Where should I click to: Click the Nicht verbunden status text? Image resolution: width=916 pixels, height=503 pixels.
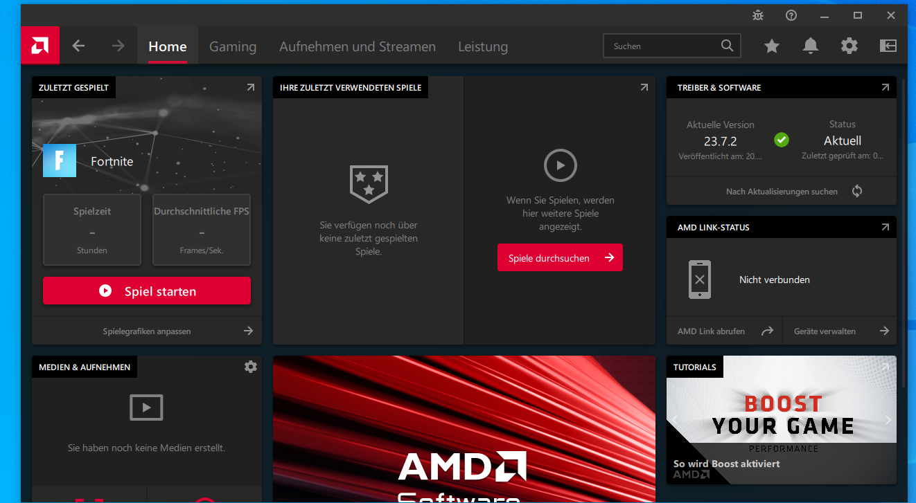[x=775, y=280]
